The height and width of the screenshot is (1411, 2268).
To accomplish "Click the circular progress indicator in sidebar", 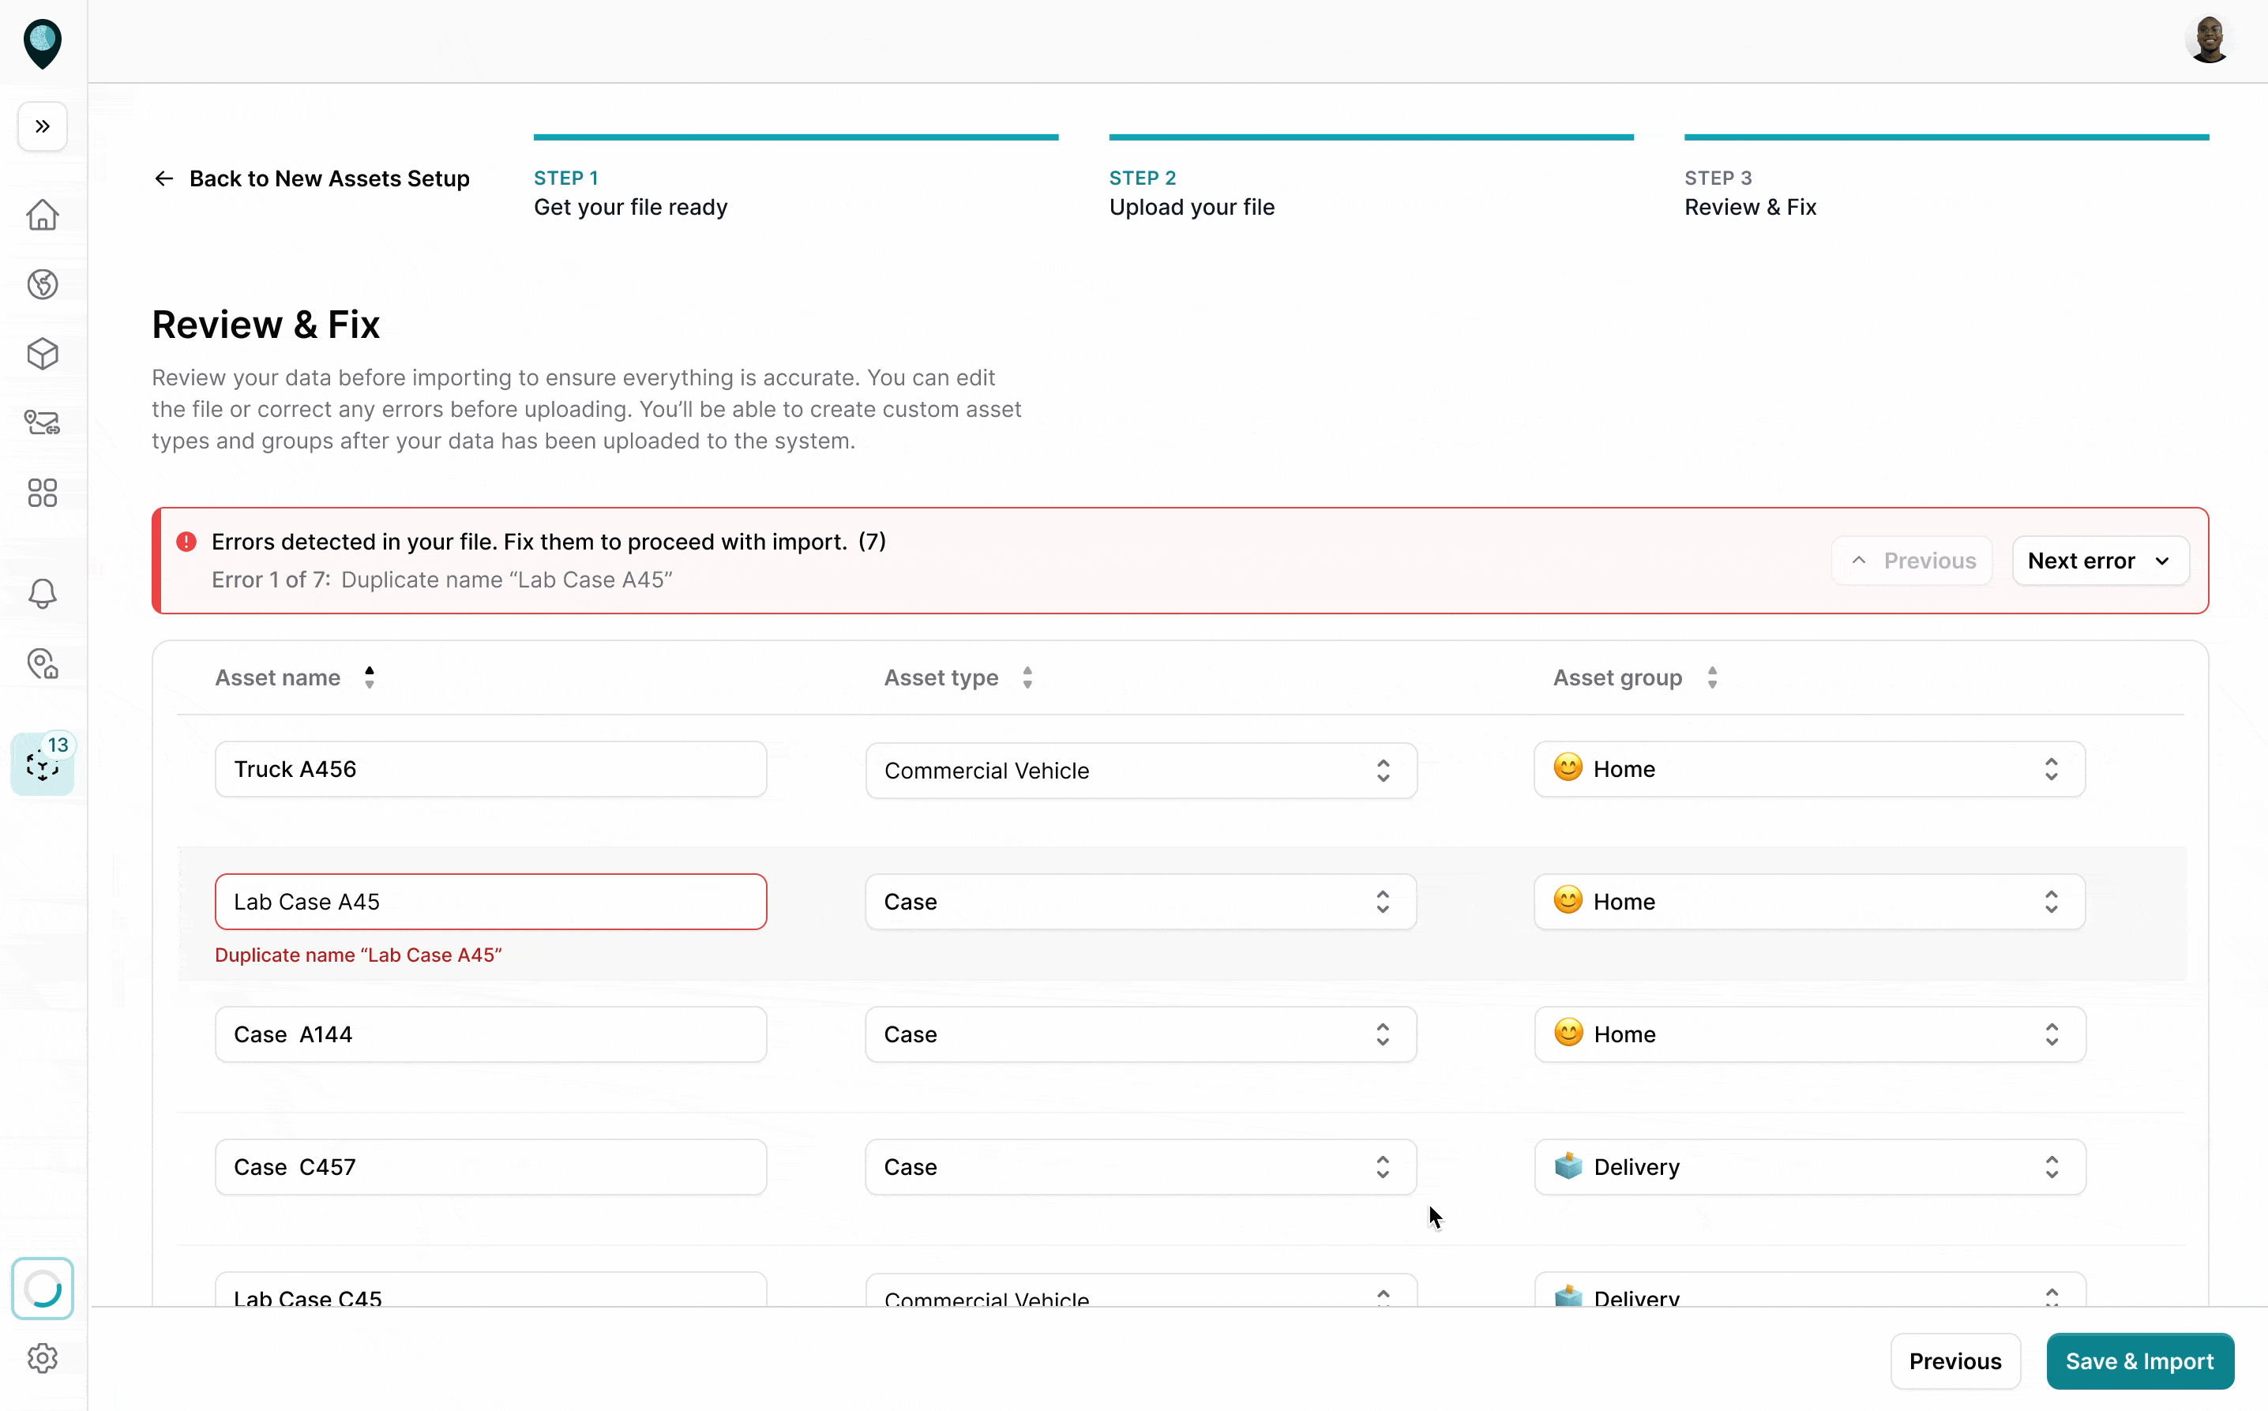I will click(43, 1289).
